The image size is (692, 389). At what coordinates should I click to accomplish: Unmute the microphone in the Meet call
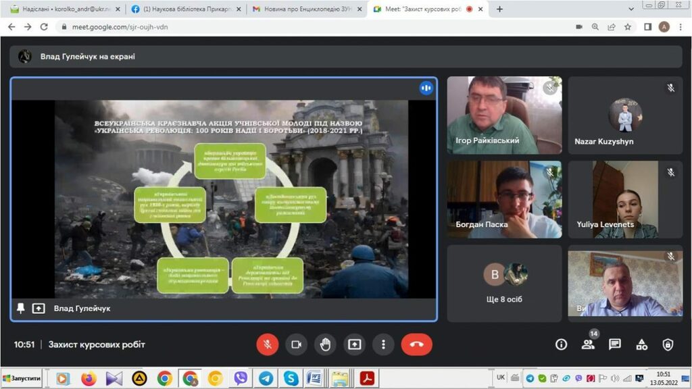coord(267,344)
